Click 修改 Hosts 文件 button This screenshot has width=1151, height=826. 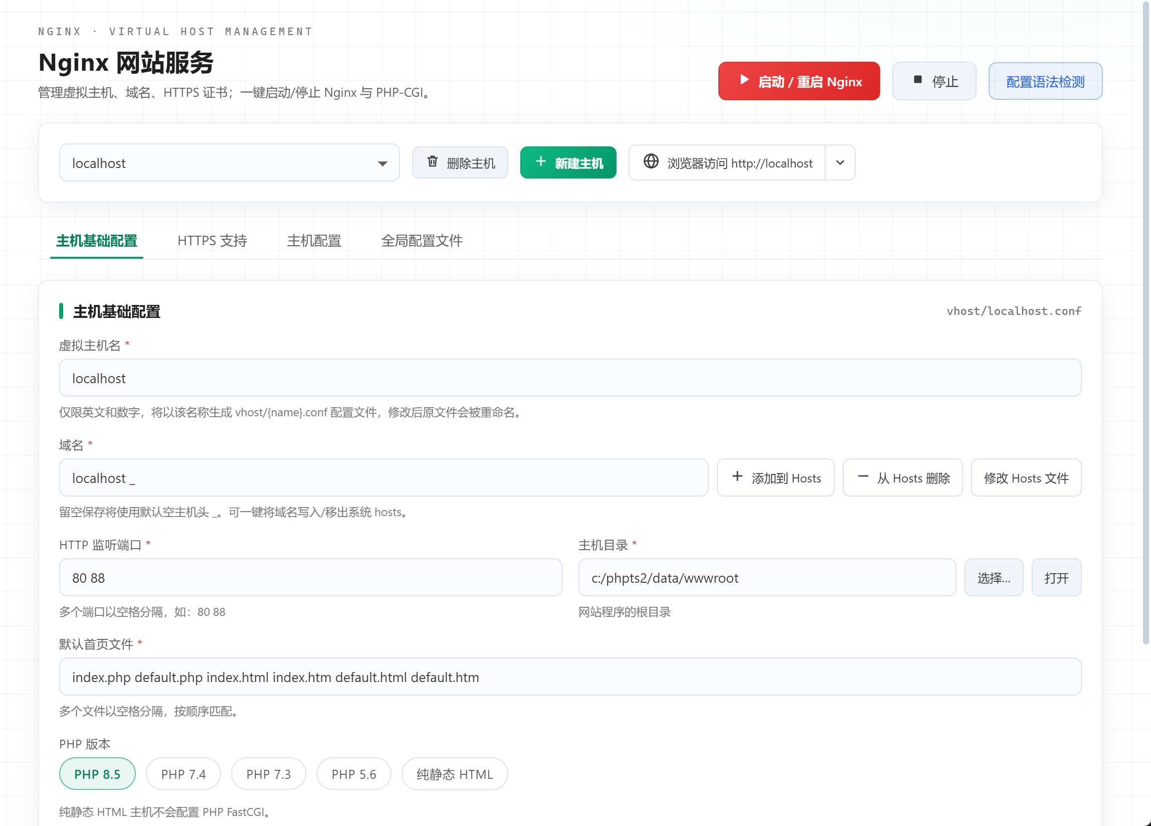[1026, 477]
